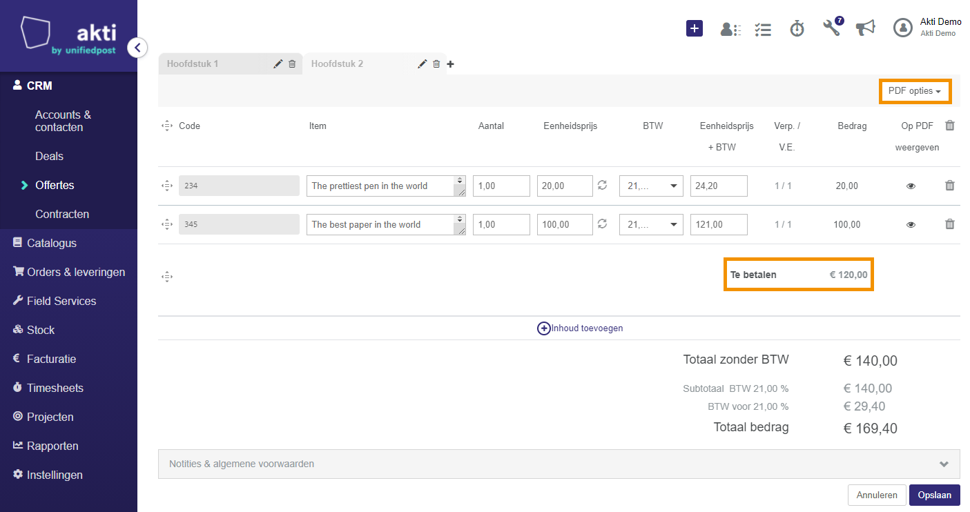Screen dimensions: 970x512
Task: Edit Hoofdstuk 2 with pencil icon
Action: 423,64
